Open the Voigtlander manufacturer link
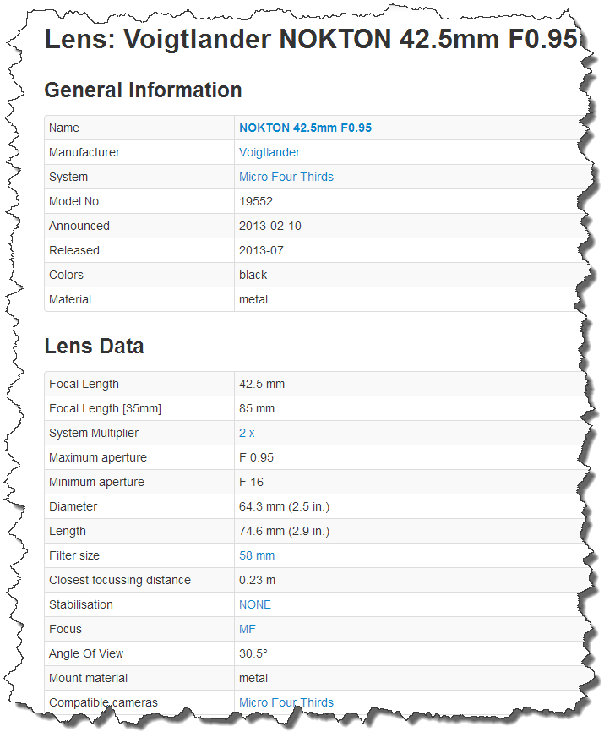The image size is (615, 743). click(x=269, y=153)
